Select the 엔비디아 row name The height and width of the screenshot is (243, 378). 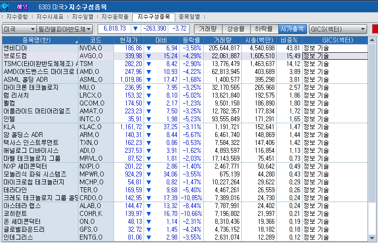tap(15, 48)
